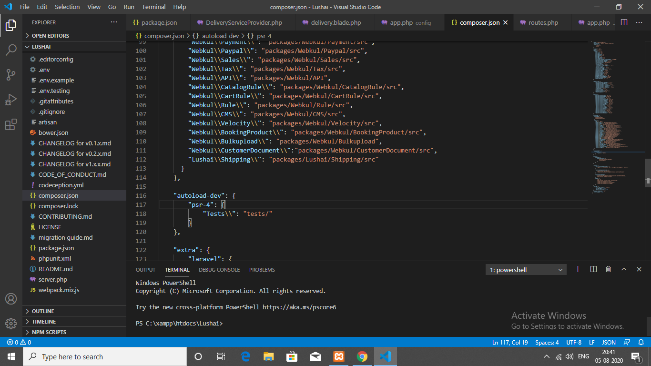Click Ln 117, Col 19 in status bar
The height and width of the screenshot is (366, 651).
(510, 342)
